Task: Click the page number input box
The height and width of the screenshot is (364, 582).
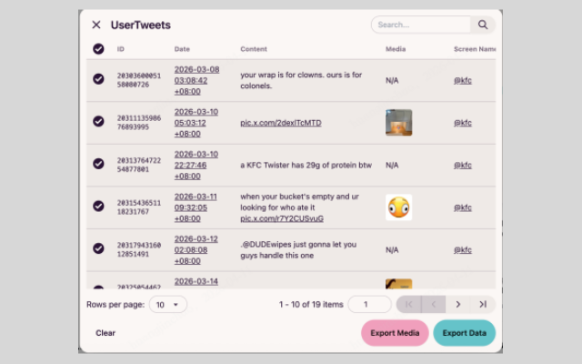Action: [370, 305]
